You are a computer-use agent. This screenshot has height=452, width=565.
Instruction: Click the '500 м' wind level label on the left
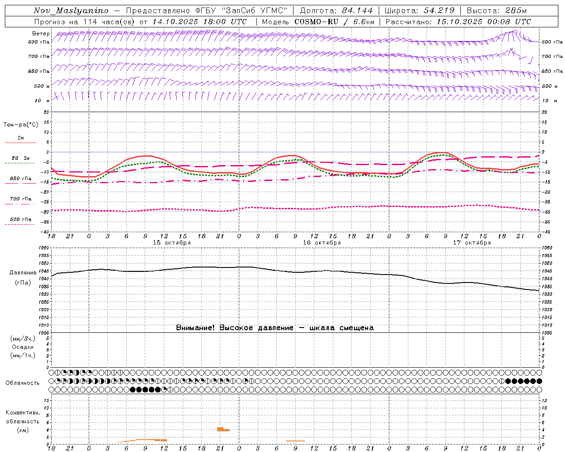click(x=42, y=86)
